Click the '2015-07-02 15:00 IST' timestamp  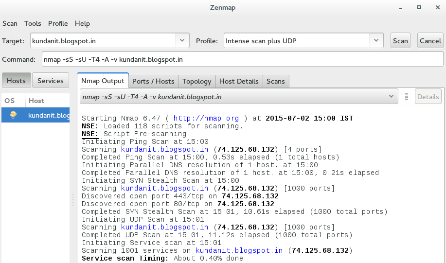tap(309, 118)
